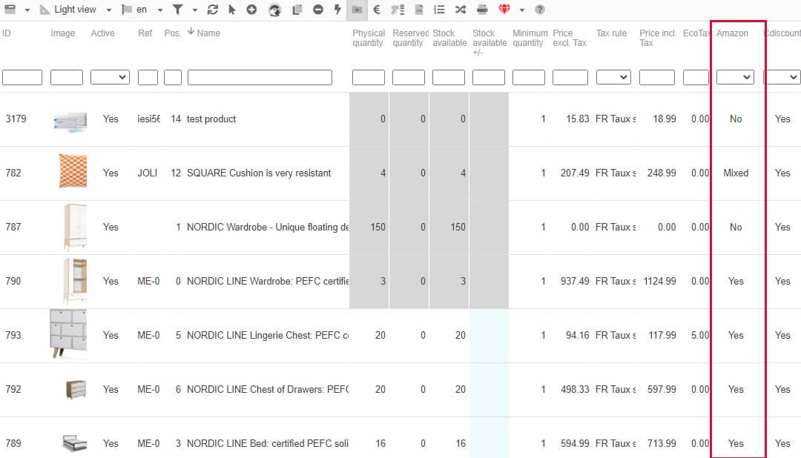Click the icon right of the euro symbol
The height and width of the screenshot is (458, 801).
point(398,9)
